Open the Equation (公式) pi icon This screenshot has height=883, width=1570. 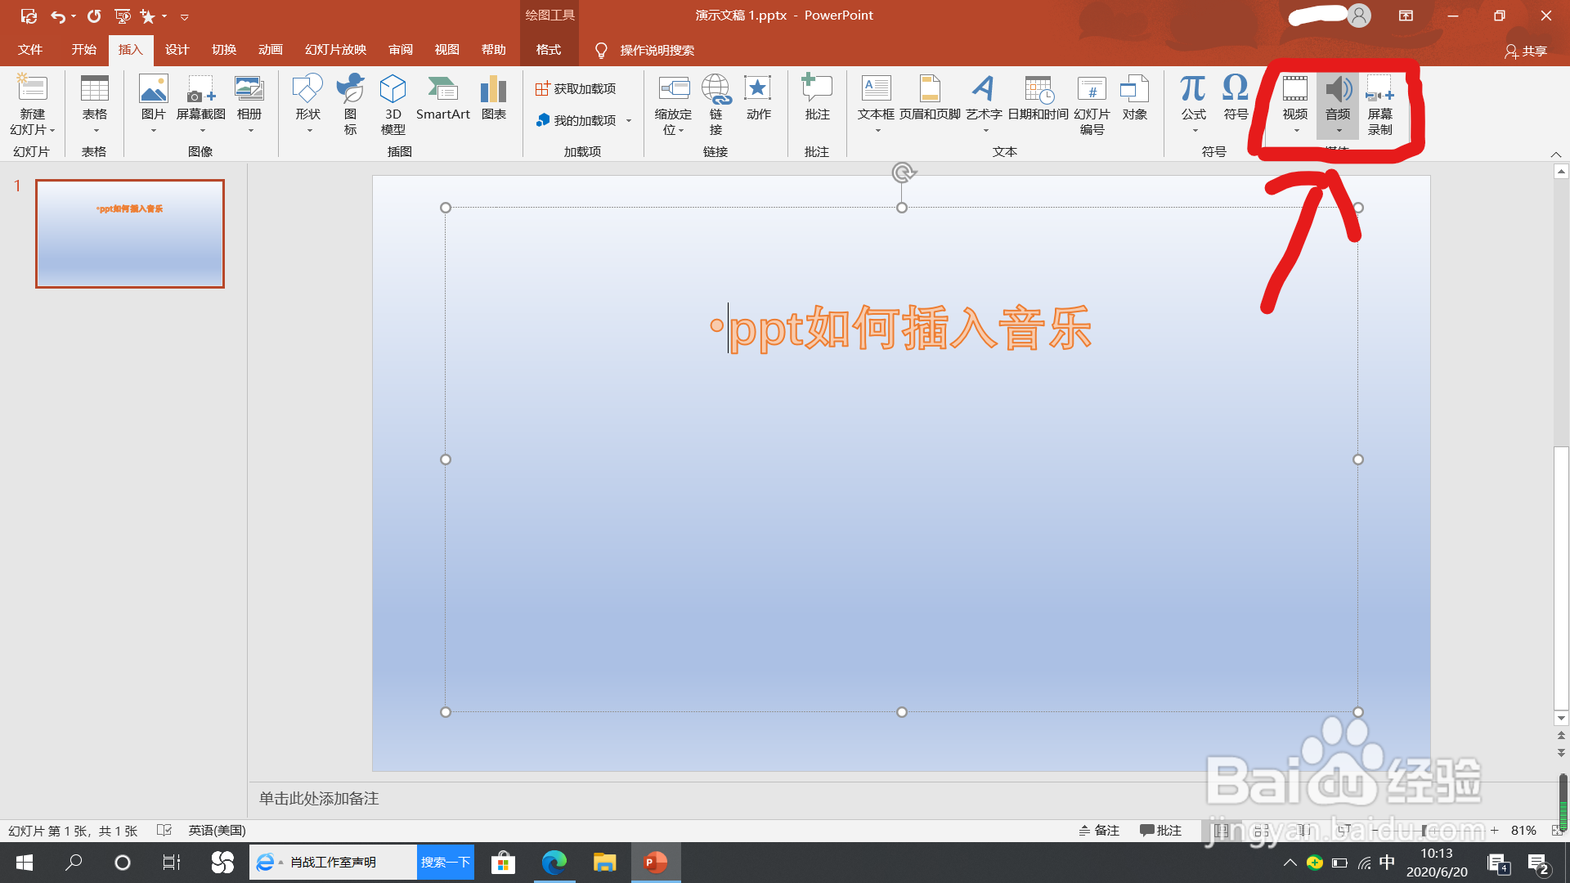click(x=1193, y=88)
